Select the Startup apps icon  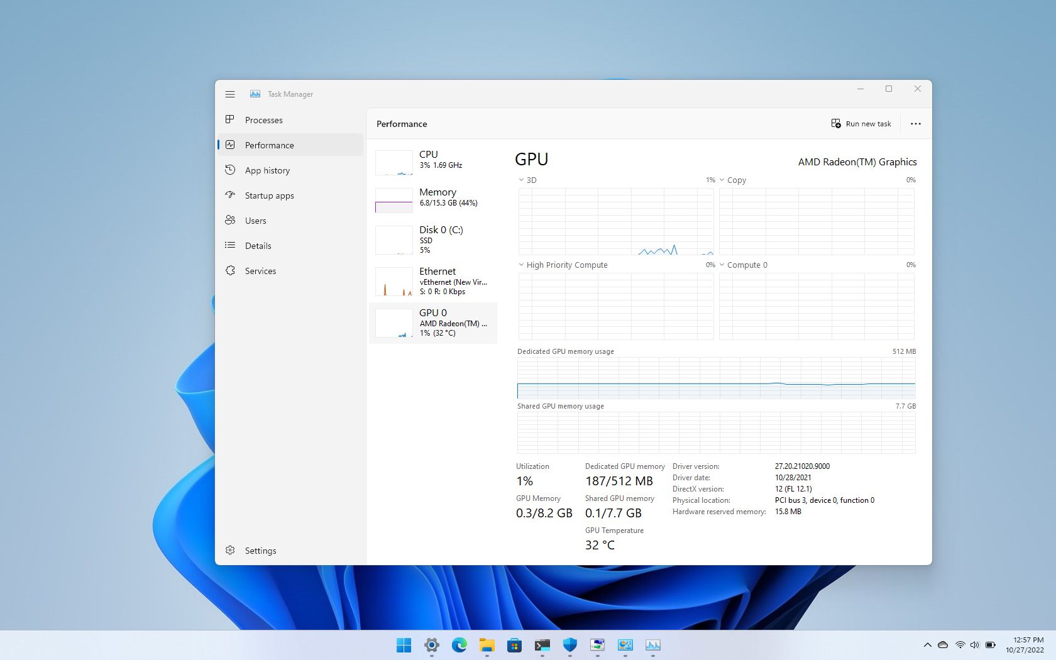tap(230, 195)
